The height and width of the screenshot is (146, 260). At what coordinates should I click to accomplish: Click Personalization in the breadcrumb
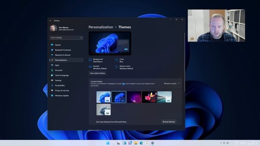101,27
